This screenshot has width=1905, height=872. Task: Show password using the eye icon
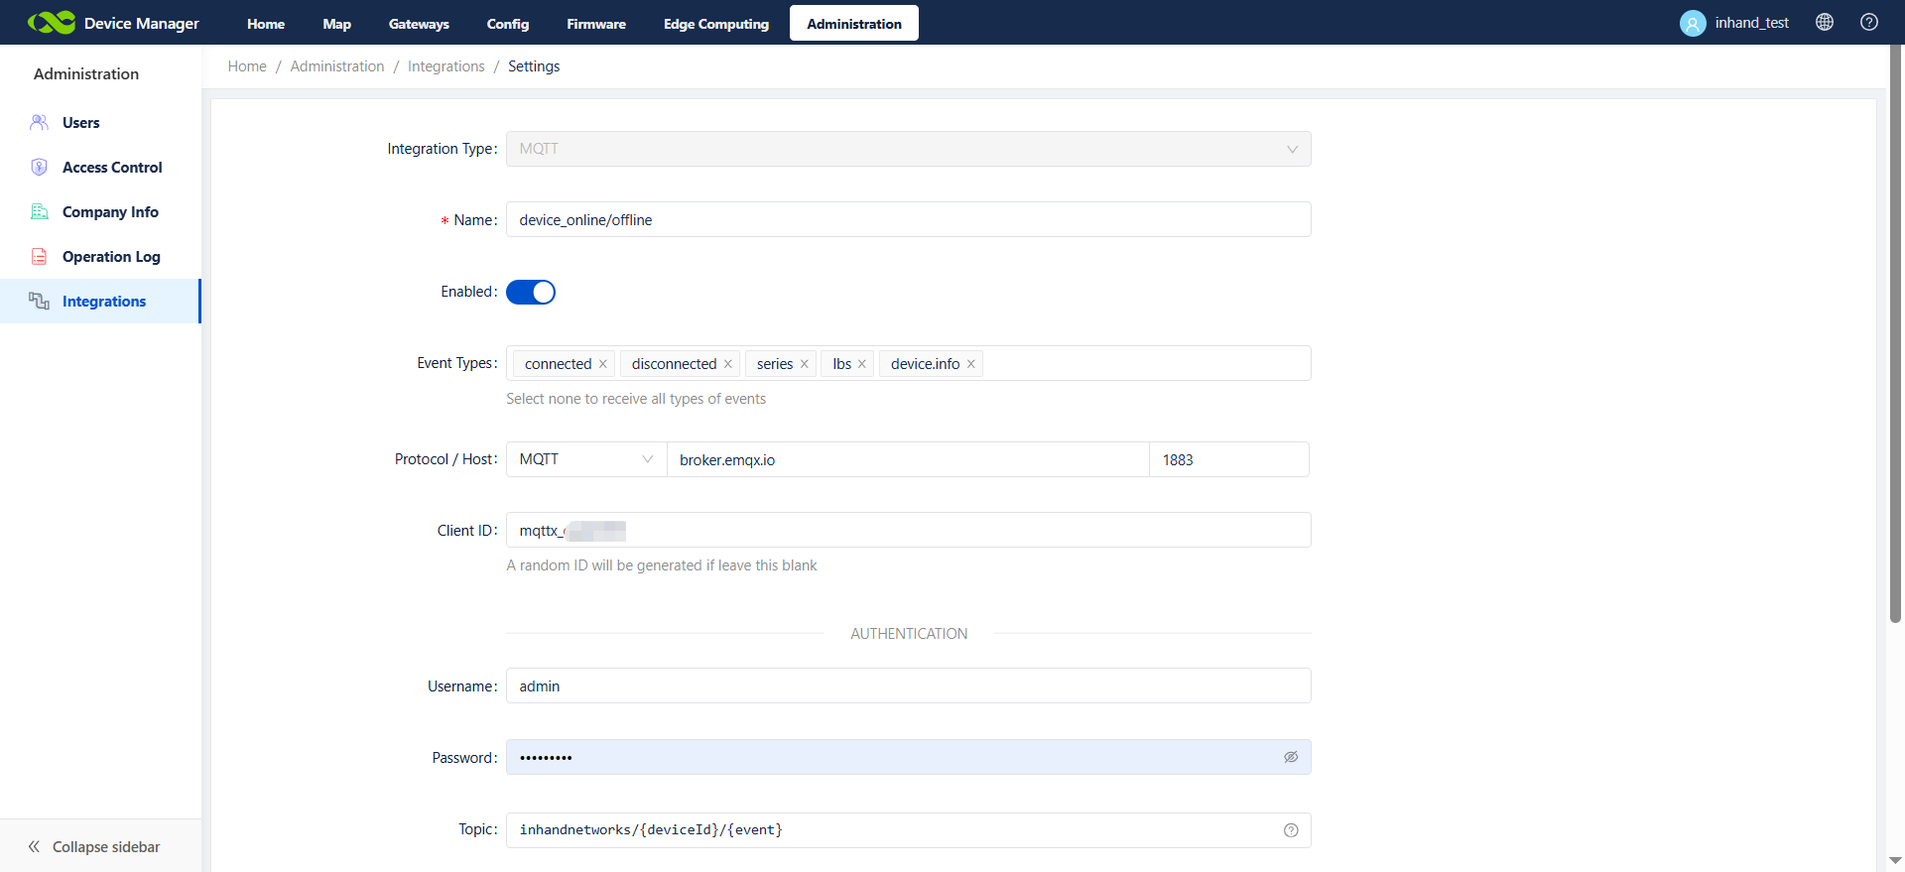(1290, 757)
